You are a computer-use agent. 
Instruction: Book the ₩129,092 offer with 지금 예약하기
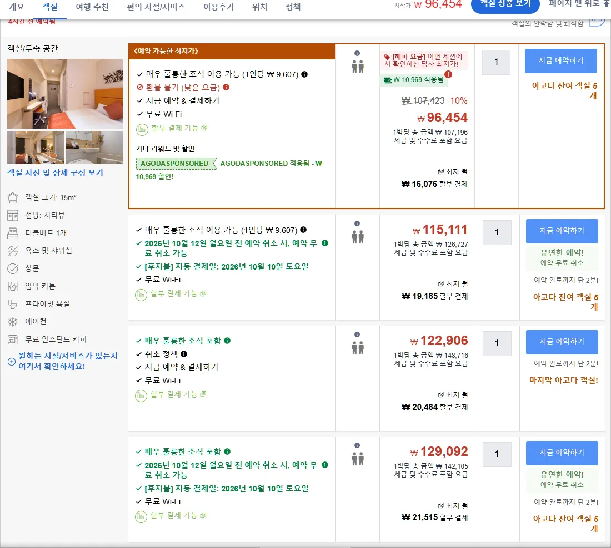point(562,453)
